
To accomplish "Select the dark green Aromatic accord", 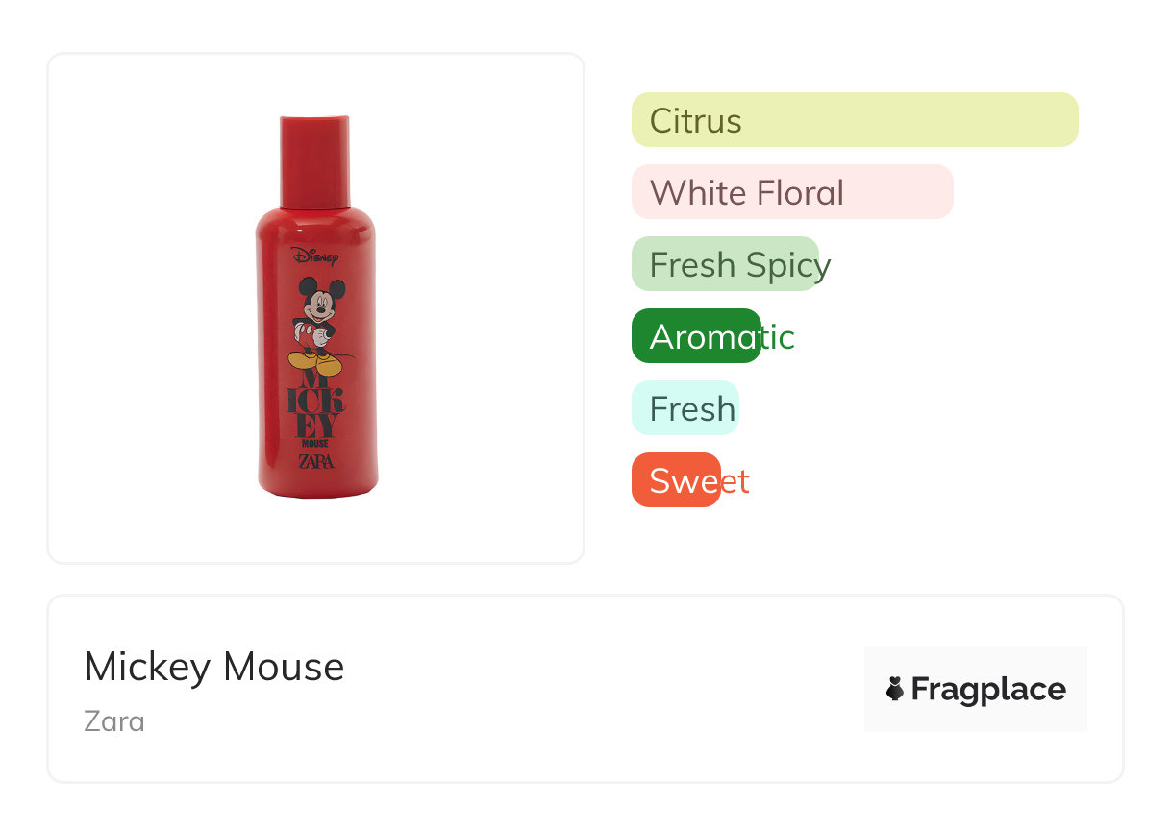I will (696, 336).
